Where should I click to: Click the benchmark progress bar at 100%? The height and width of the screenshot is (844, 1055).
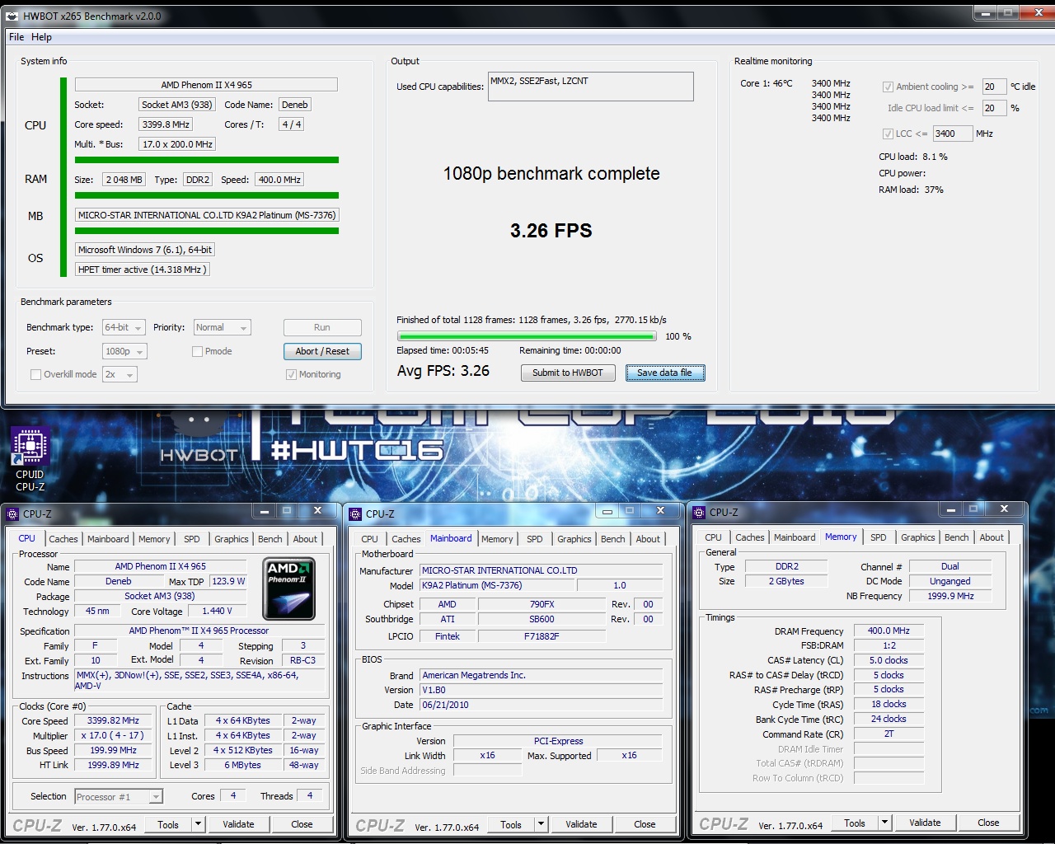pos(527,336)
